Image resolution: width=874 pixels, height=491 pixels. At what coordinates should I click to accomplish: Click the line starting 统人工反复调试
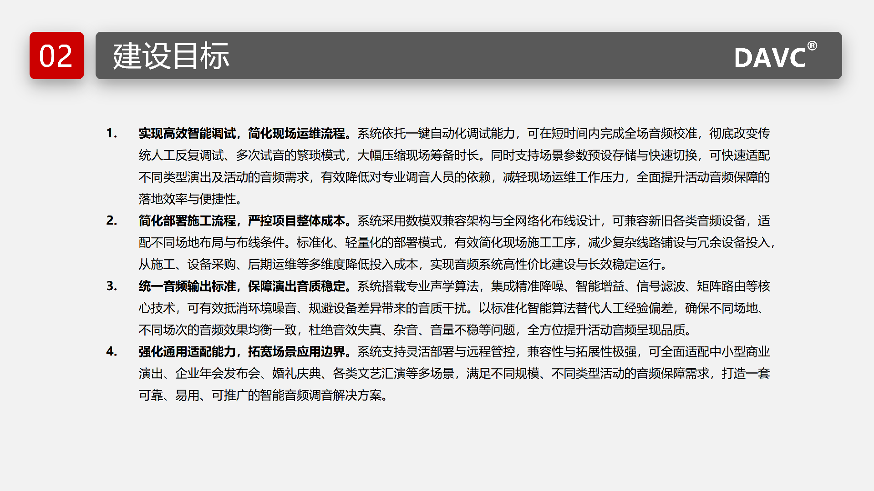click(x=454, y=155)
